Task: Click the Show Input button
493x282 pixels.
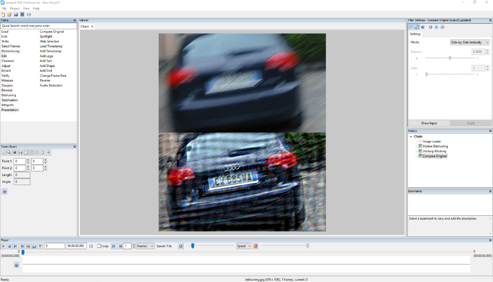Action: pos(428,123)
